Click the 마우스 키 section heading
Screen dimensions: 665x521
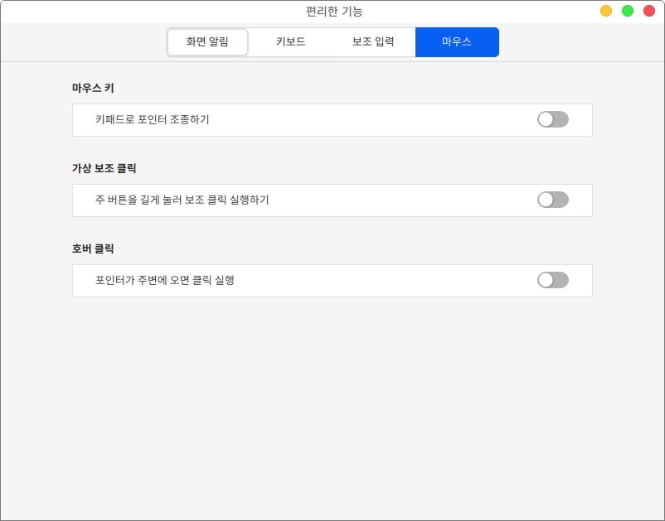93,88
